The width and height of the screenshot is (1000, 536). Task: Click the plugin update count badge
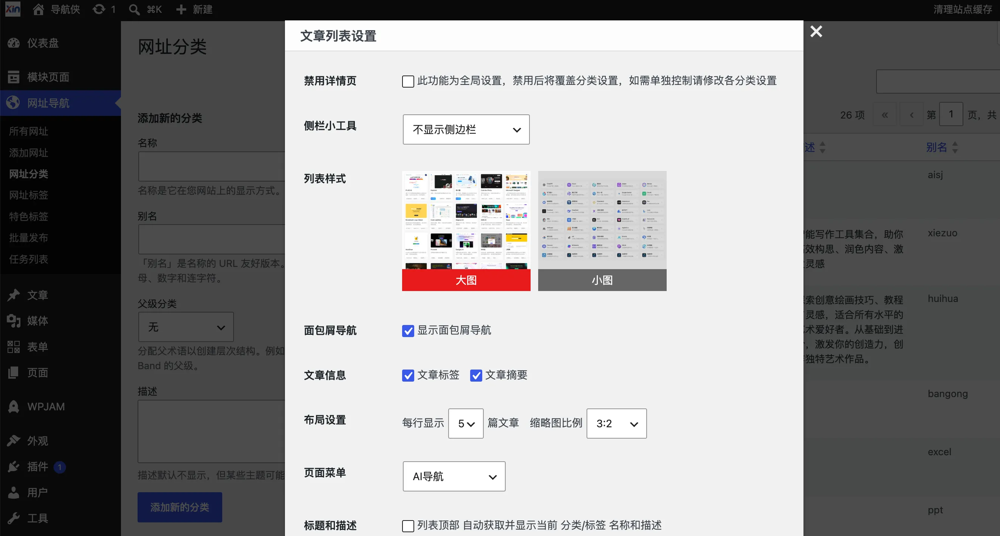(x=60, y=467)
